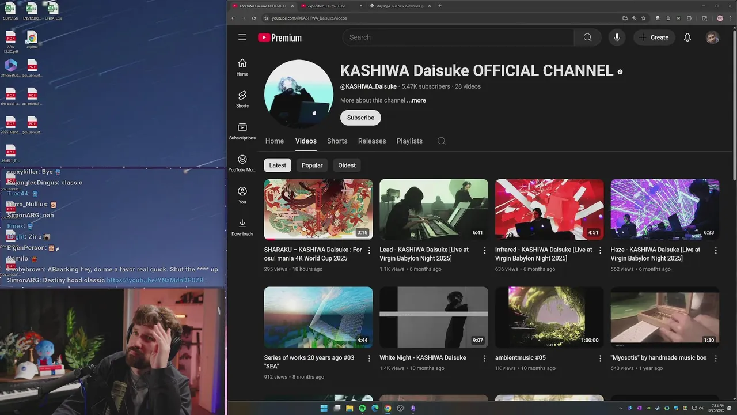Image resolution: width=737 pixels, height=415 pixels.
Task: Switch to the channel Home tab
Action: [275, 141]
